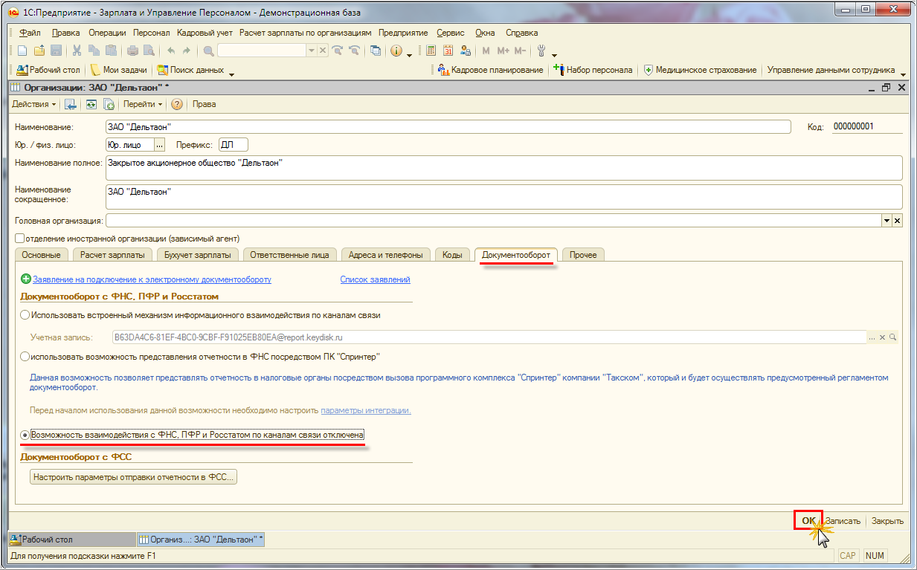Open the calculator icon
This screenshot has height=570, width=917.
point(431,51)
